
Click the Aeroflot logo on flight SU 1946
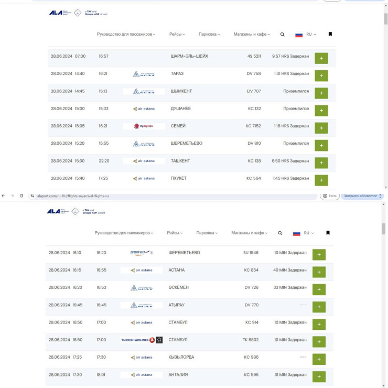[142, 253]
